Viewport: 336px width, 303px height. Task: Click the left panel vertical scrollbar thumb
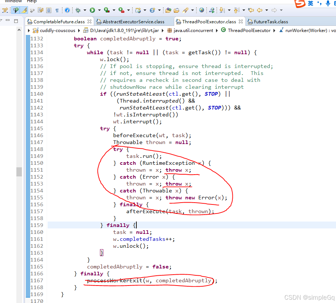[x=19, y=172]
